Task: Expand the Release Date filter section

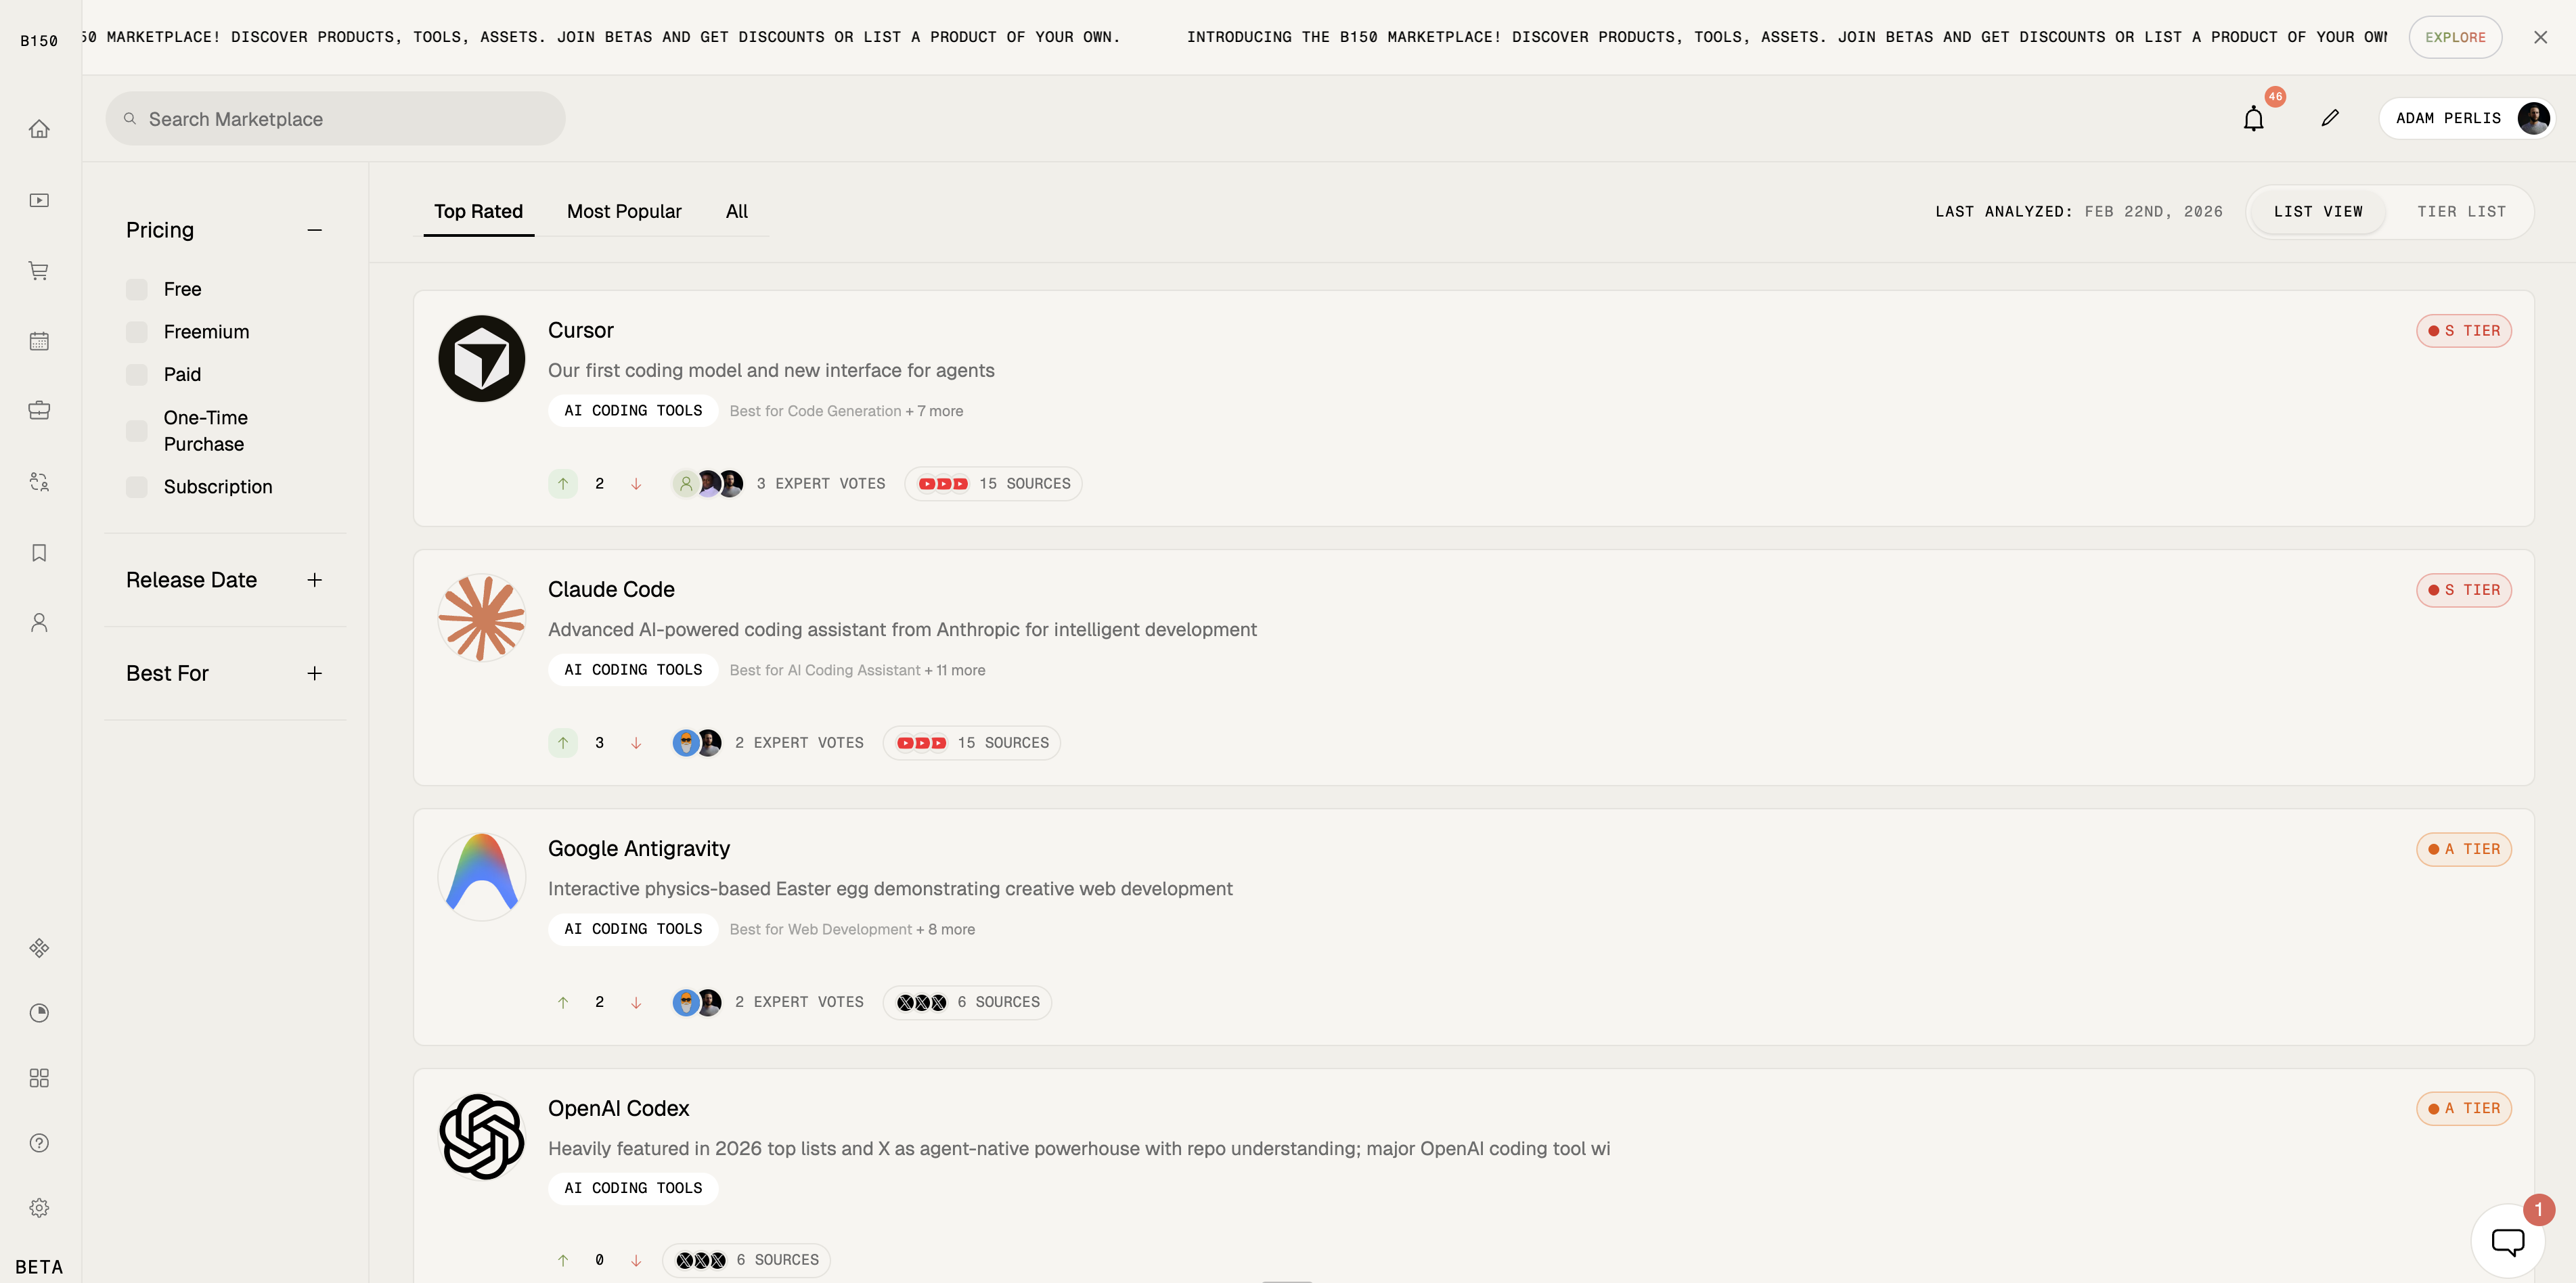Action: [x=315, y=579]
